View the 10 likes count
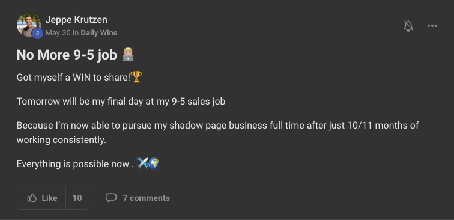This screenshot has height=220, width=454. (x=77, y=198)
